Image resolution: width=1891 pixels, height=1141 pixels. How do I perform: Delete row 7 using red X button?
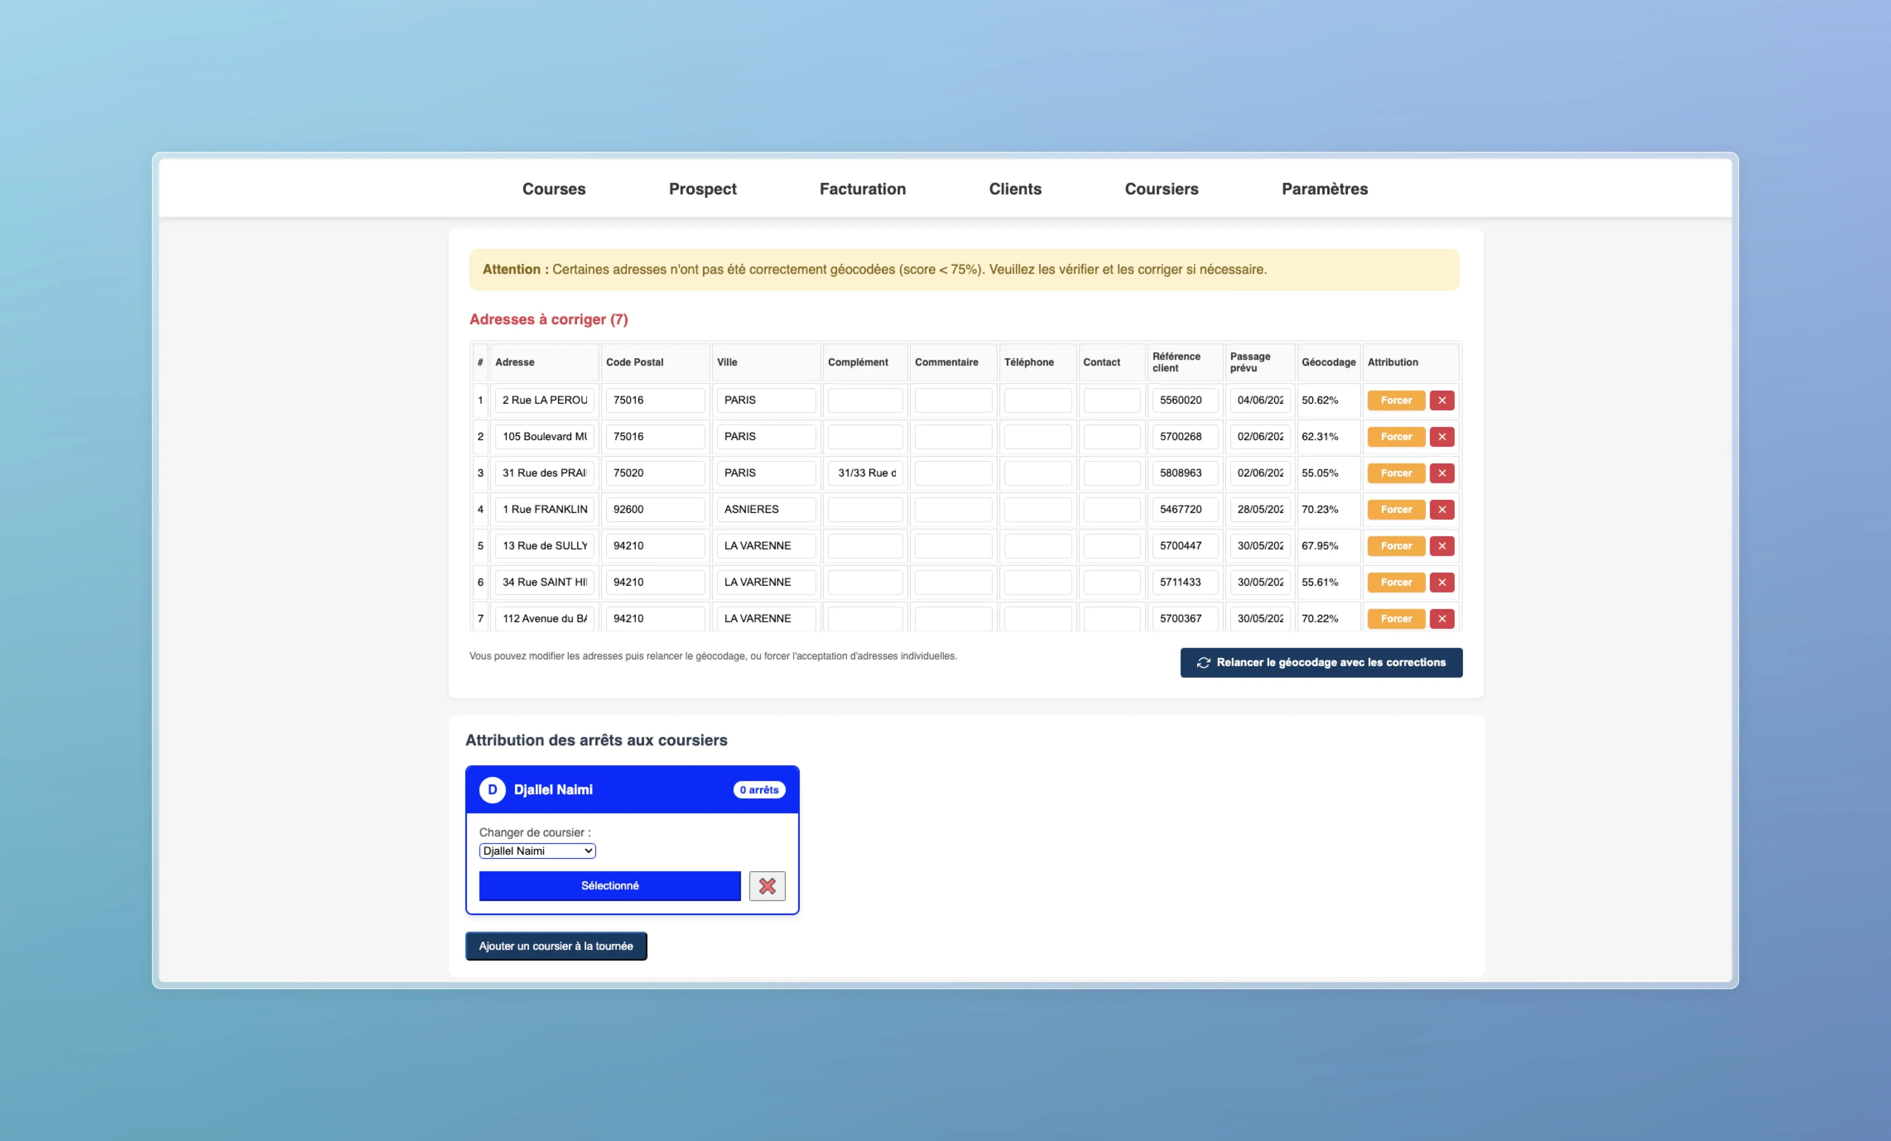pos(1441,618)
